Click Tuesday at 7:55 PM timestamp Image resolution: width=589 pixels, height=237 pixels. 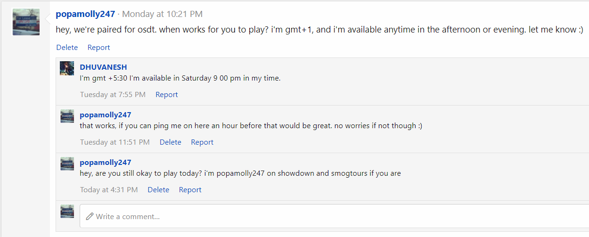coord(113,94)
